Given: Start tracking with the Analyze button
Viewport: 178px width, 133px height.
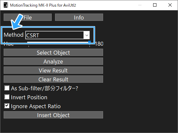Looking at the screenshot, I should pyautogui.click(x=53, y=62).
